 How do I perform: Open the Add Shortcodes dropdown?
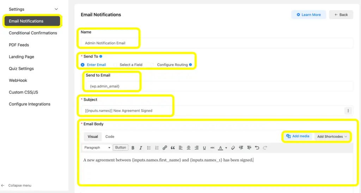coord(332,137)
